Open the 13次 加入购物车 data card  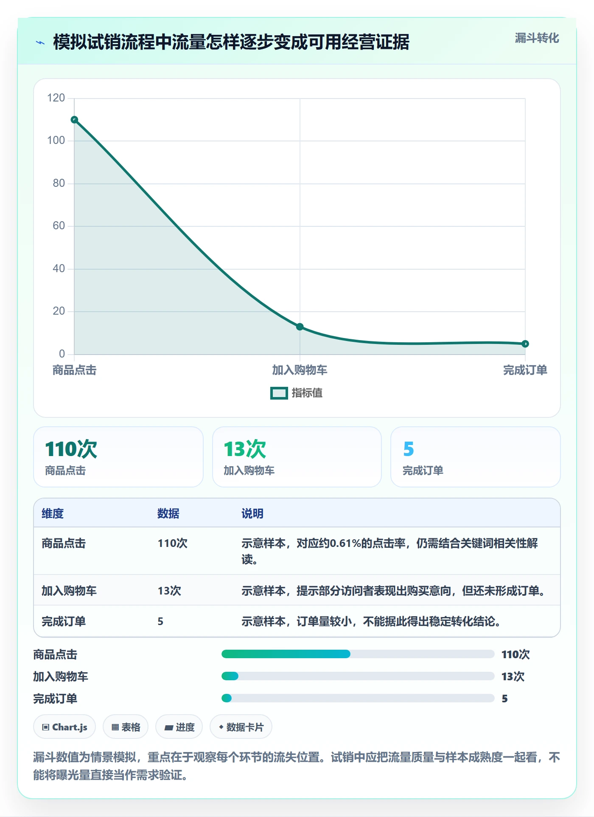coord(297,457)
